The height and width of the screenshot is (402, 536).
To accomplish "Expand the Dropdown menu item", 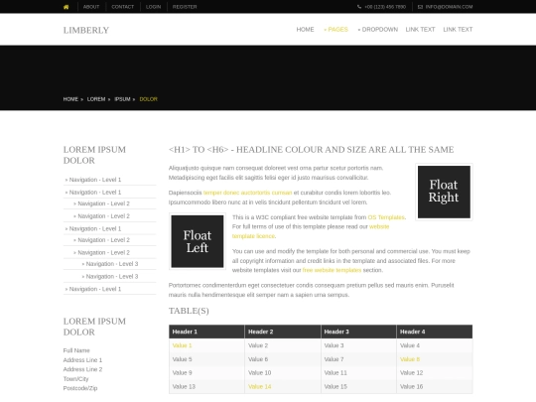I will coord(378,30).
